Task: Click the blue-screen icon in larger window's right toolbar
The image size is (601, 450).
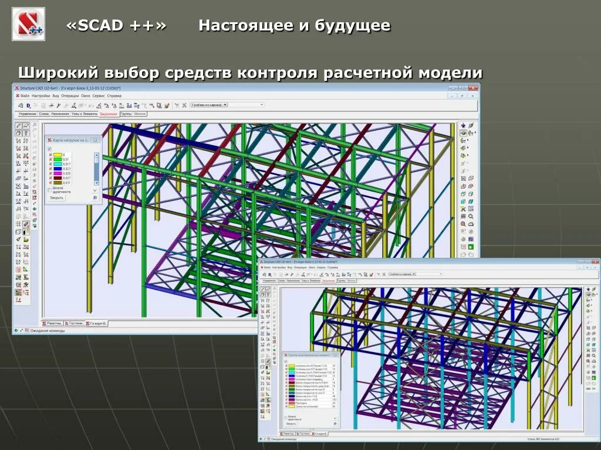Action: [x=471, y=239]
